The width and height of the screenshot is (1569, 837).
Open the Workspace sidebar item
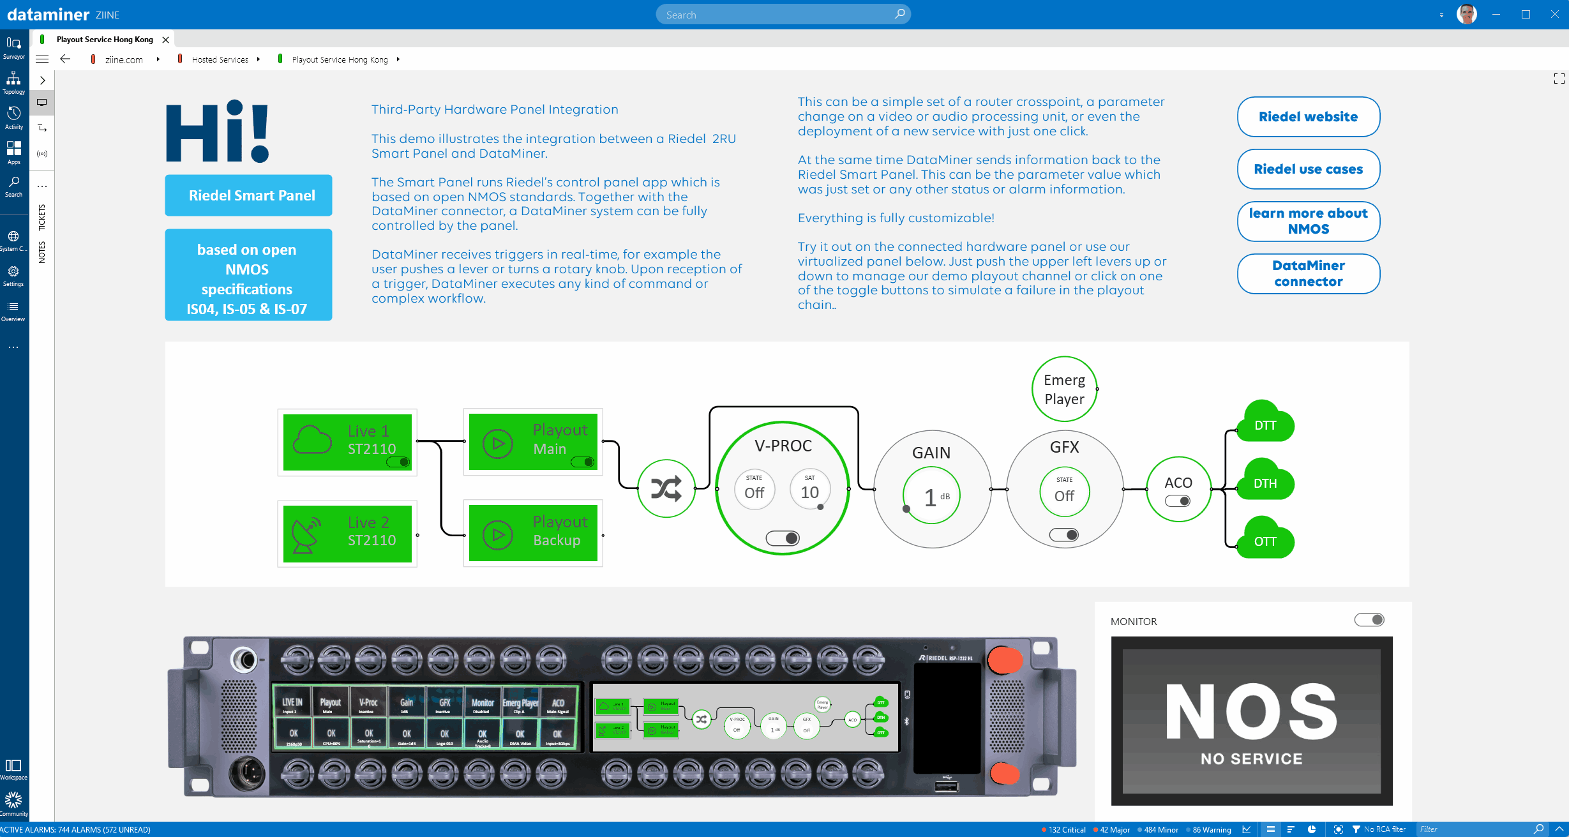[x=13, y=769]
